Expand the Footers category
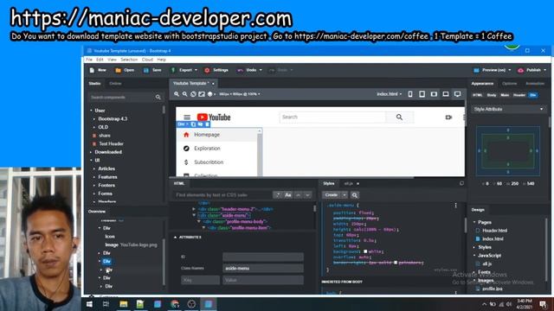Viewport: 554px width, 311px height. [94, 185]
